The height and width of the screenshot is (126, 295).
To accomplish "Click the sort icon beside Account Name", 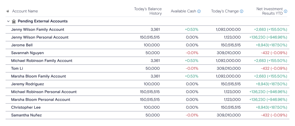I will point(8,11).
